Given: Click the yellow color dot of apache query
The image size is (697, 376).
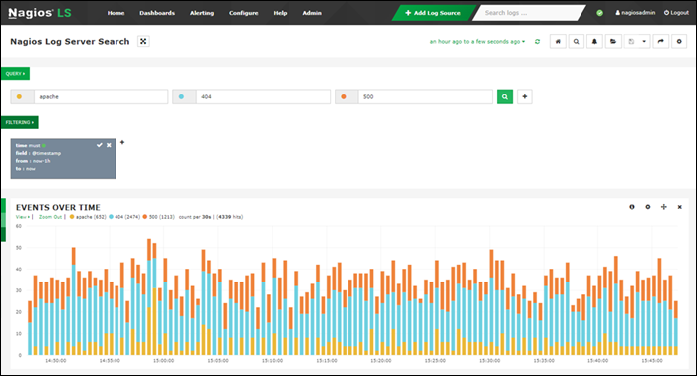Looking at the screenshot, I should 19,96.
